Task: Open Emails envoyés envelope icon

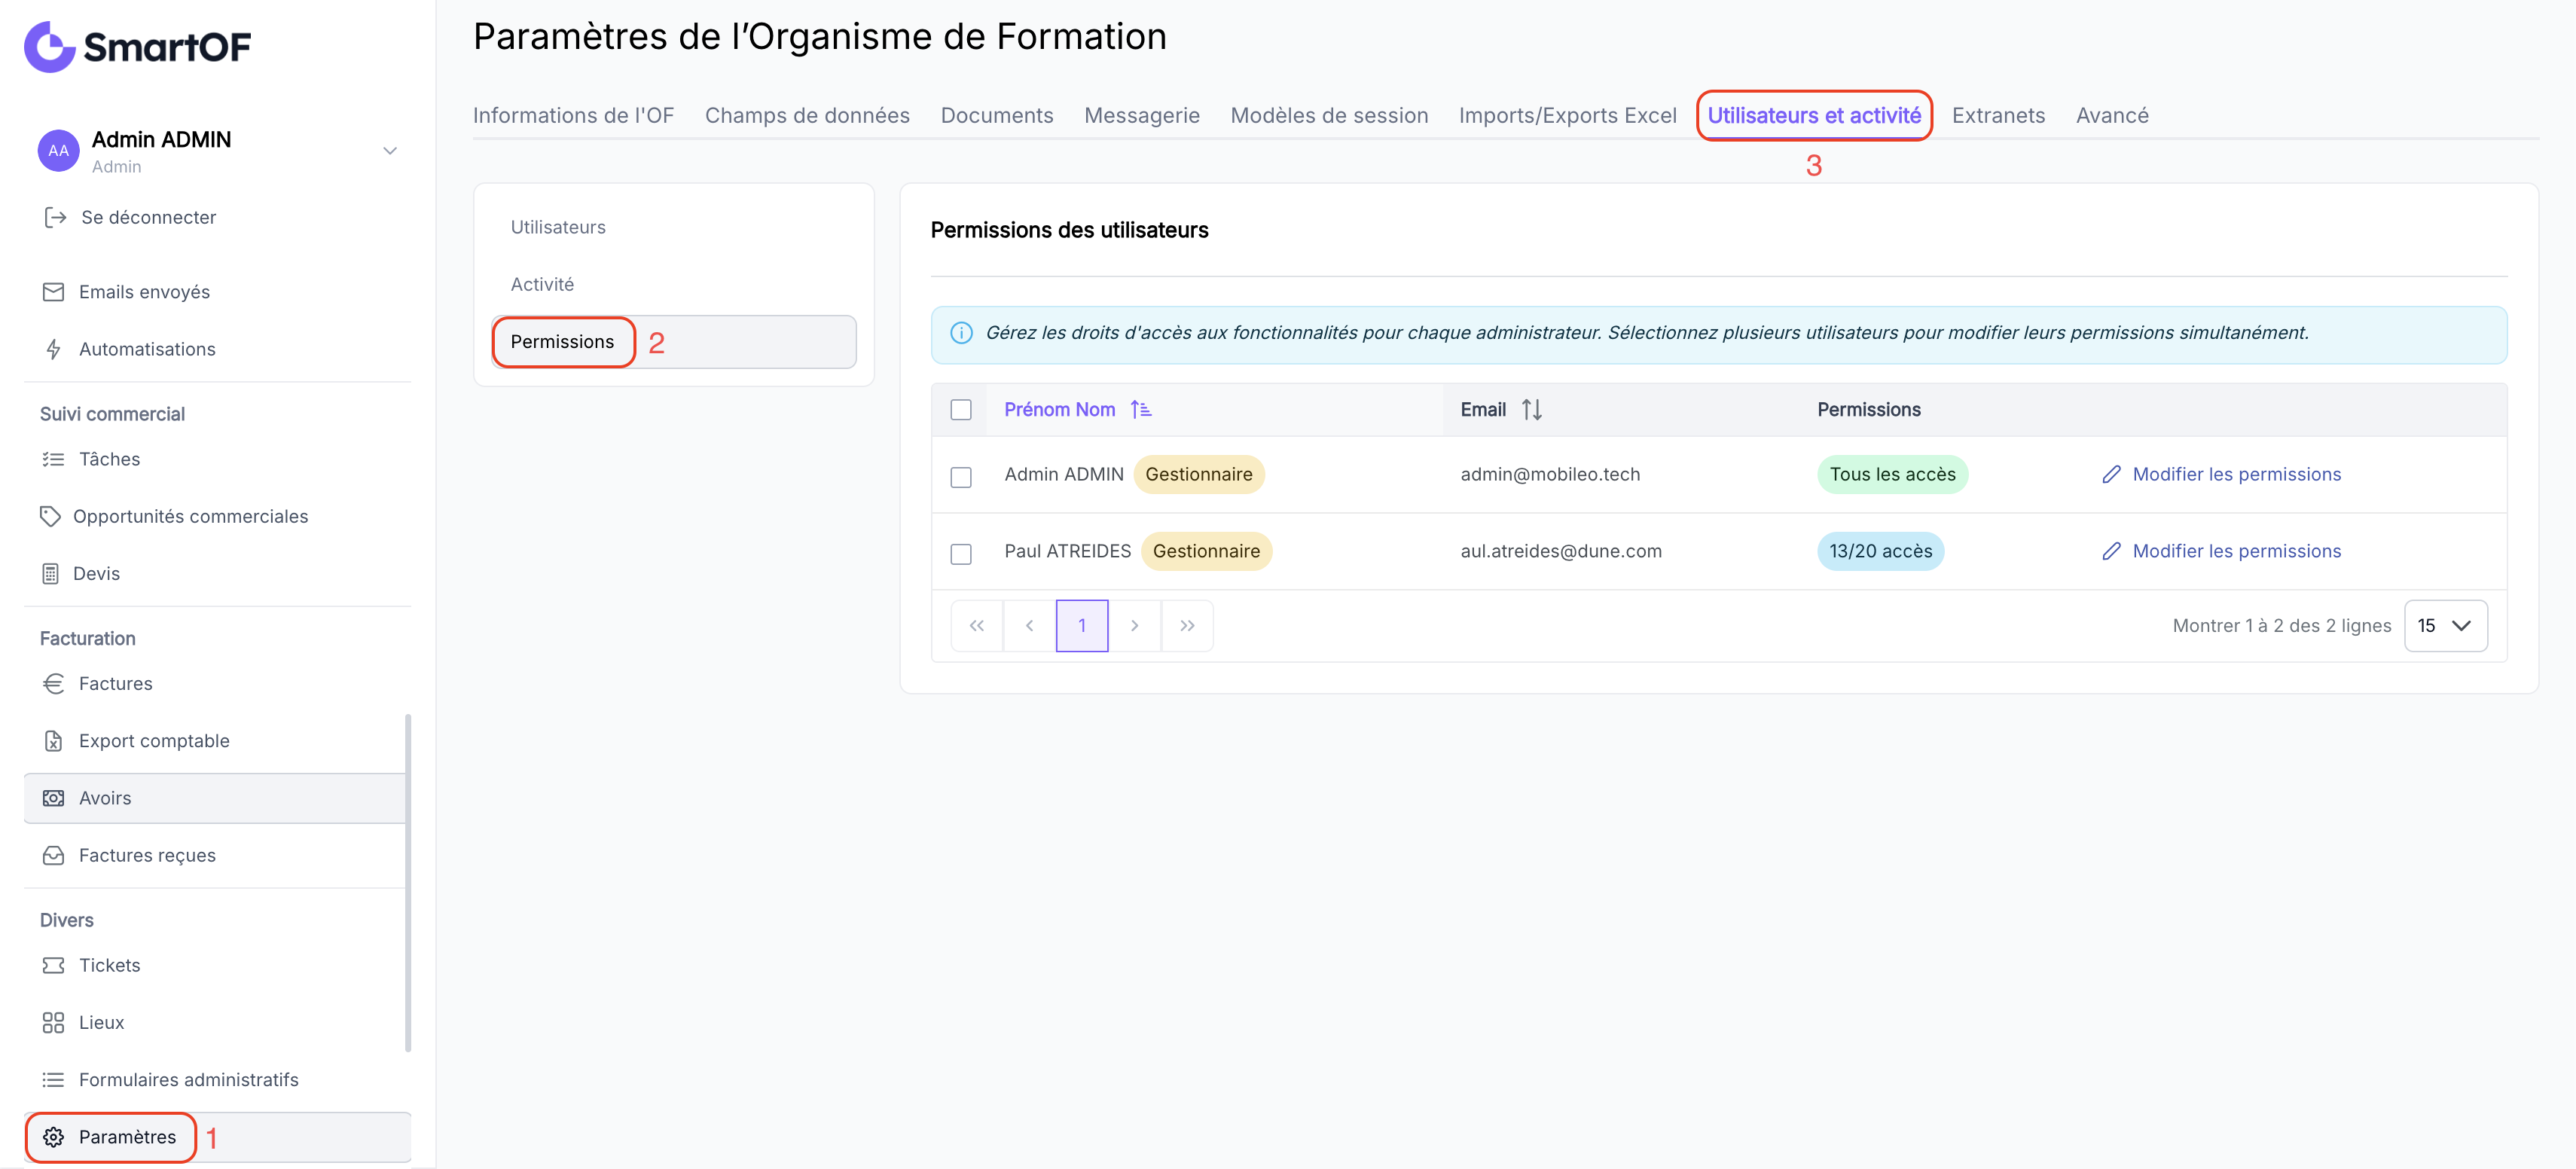Action: tap(53, 292)
